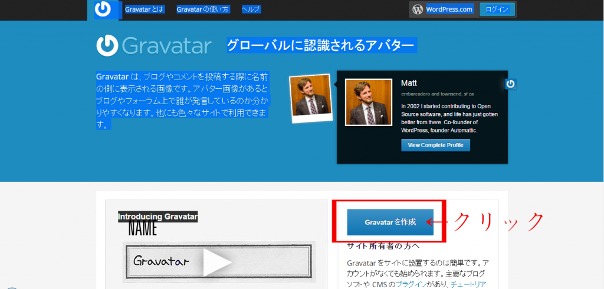Click the Gravatar power icon on hovercard corner
Image resolution: width=604 pixels, height=289 pixels.
coord(510,84)
